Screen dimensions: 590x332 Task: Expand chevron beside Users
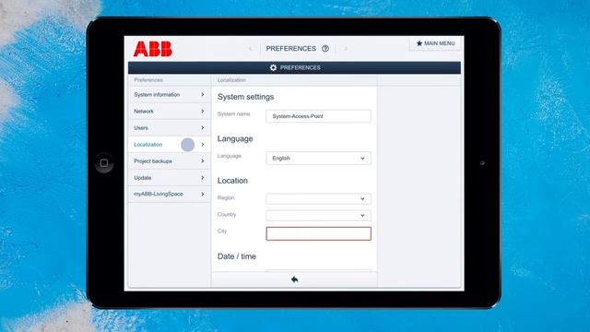tap(203, 127)
